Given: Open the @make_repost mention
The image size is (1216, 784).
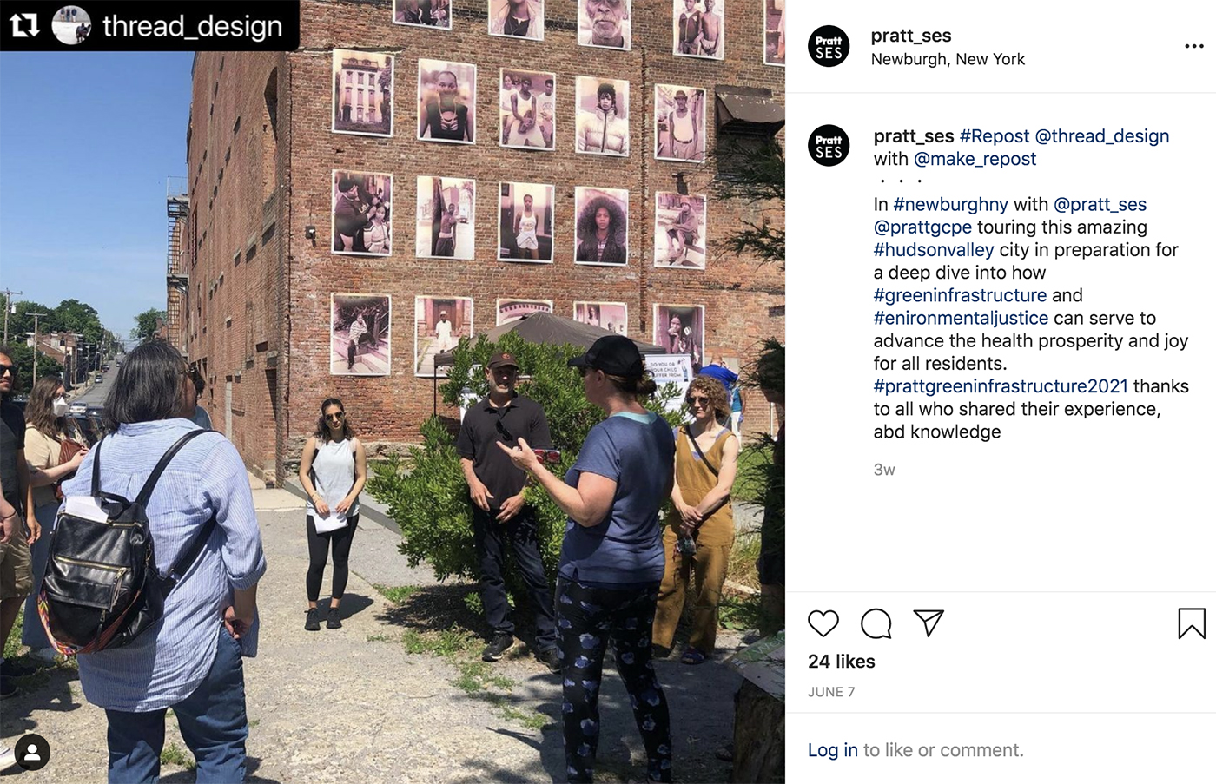Looking at the screenshot, I should [x=975, y=159].
